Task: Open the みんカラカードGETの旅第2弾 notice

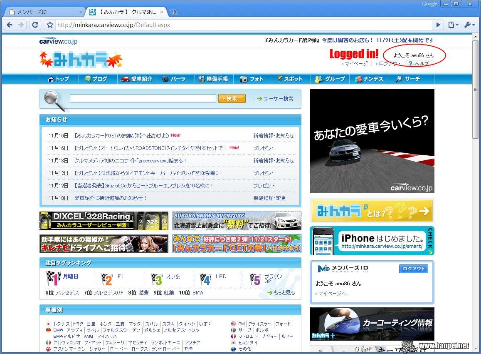Action: pyautogui.click(x=122, y=135)
